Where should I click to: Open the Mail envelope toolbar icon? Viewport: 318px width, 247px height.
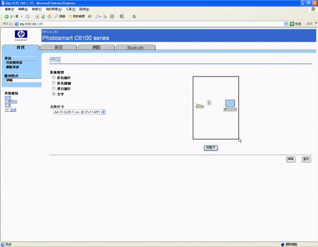point(97,16)
